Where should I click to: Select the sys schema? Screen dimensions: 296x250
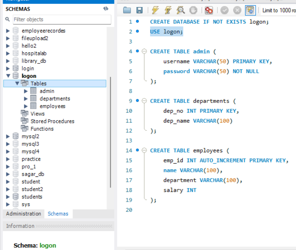click(26, 204)
